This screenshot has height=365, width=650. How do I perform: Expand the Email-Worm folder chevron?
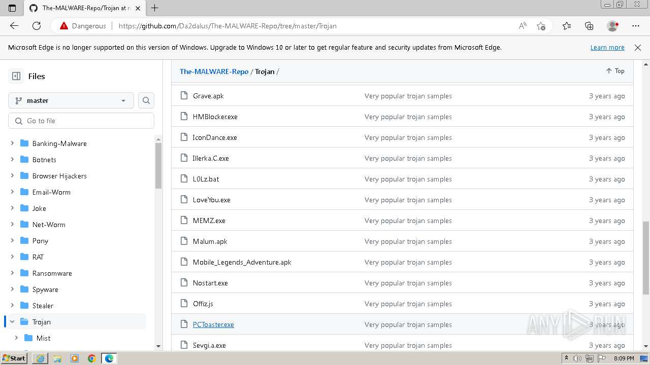pyautogui.click(x=12, y=192)
